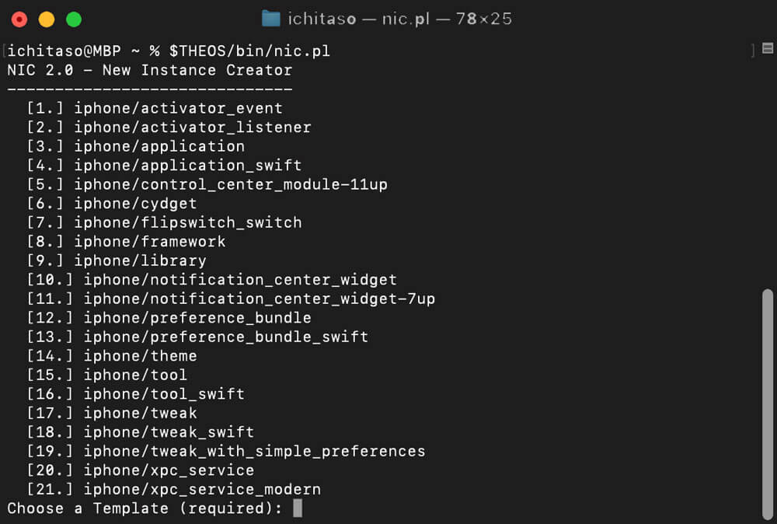Click the '$THEOS/bin/nic.pl' command text
Viewport: 777px width, 524px height.
[249, 51]
